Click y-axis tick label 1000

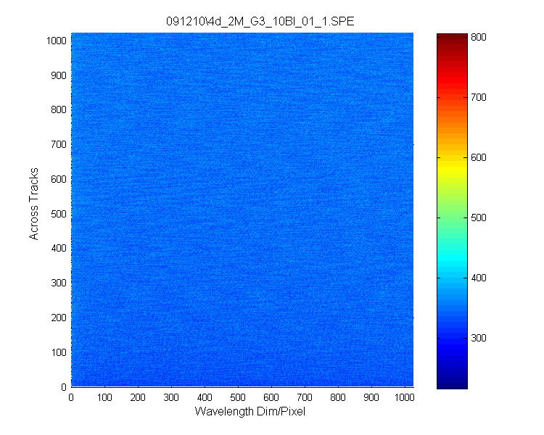pos(56,41)
